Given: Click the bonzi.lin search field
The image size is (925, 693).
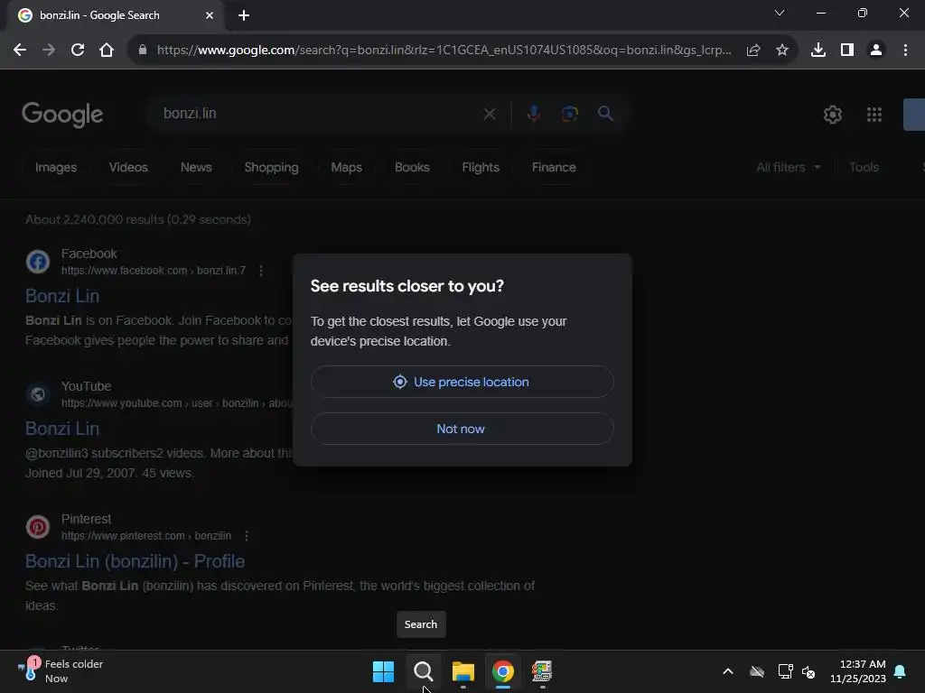Looking at the screenshot, I should tap(319, 114).
